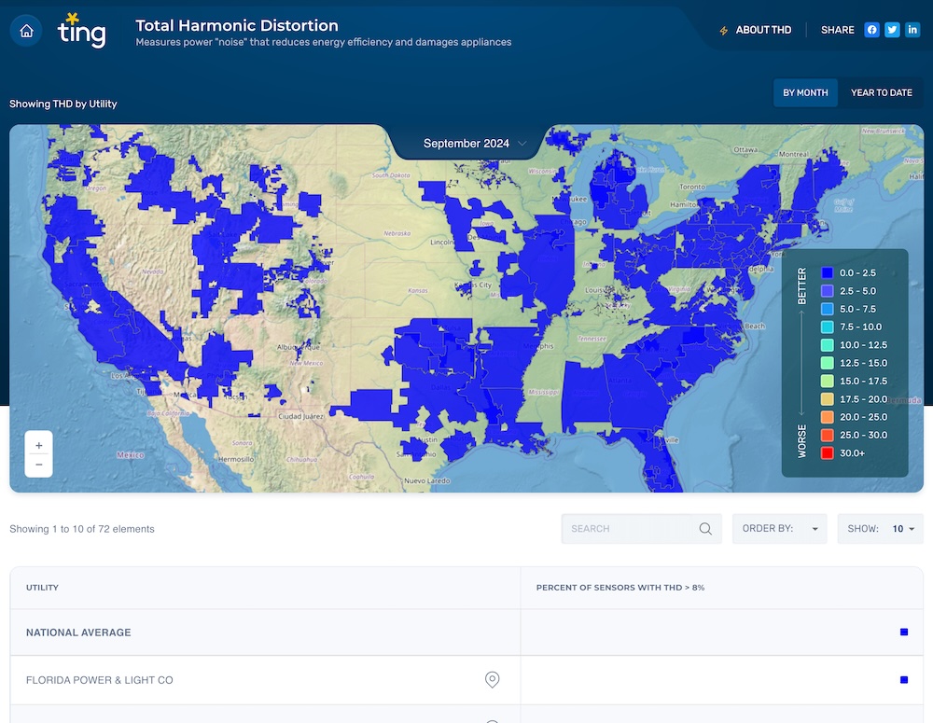Expand the ORDER BY dropdown

779,528
